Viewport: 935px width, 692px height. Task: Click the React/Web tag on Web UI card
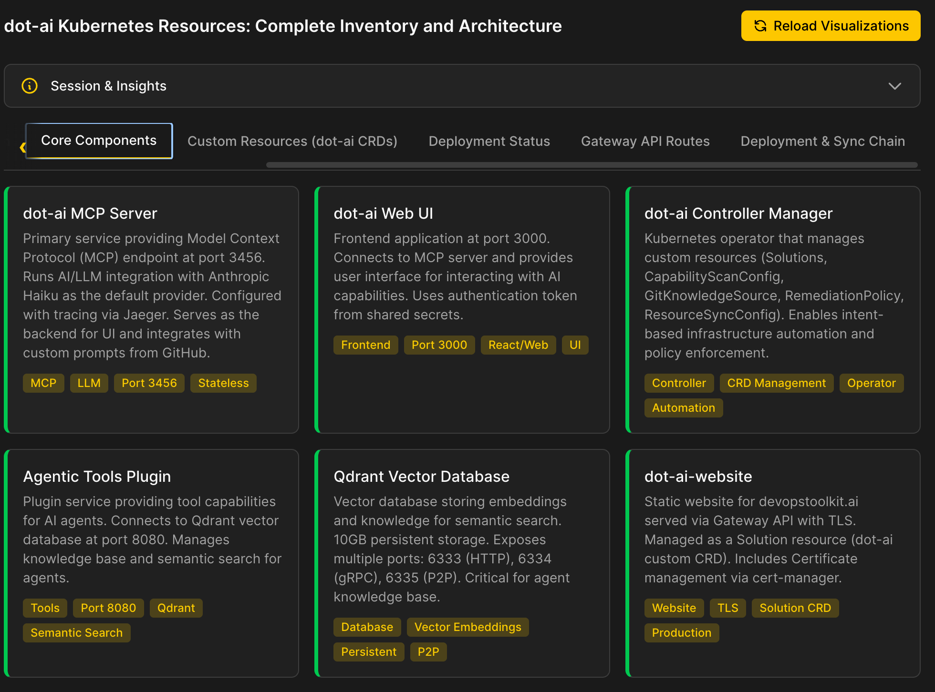(518, 345)
